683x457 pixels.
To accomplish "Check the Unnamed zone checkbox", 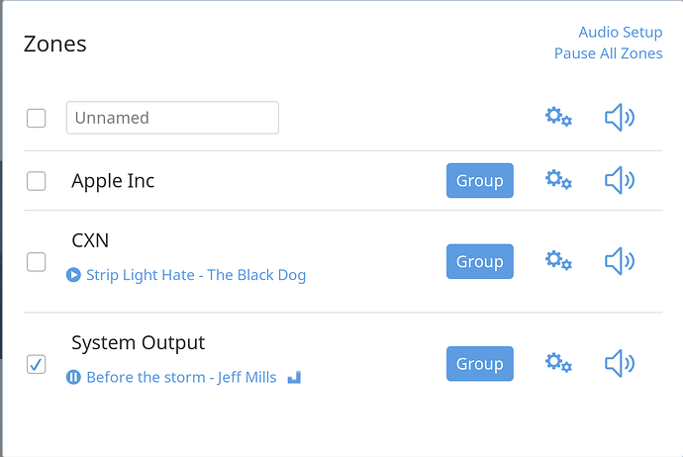I will (x=37, y=118).
